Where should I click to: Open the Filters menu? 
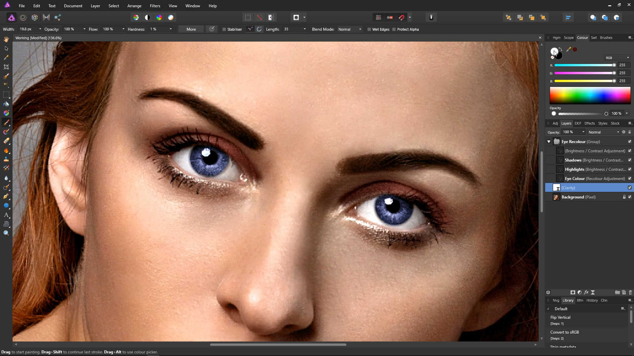click(x=155, y=6)
